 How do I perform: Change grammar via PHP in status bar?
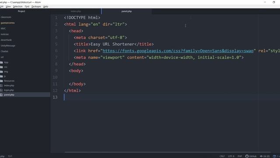240,156
